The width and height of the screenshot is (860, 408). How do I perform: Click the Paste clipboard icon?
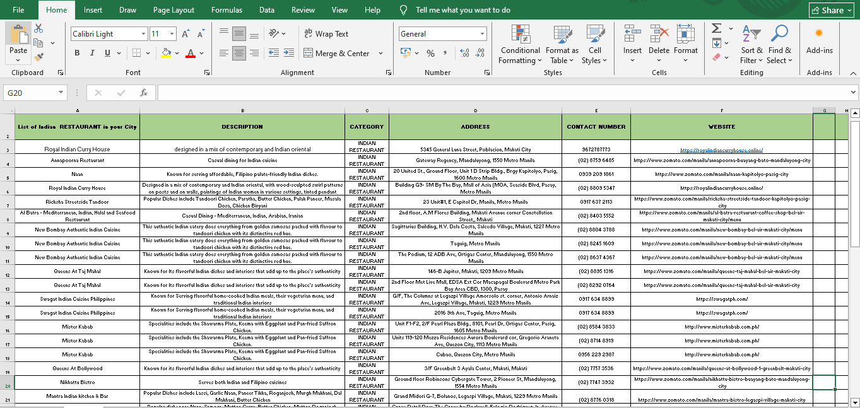[x=18, y=34]
